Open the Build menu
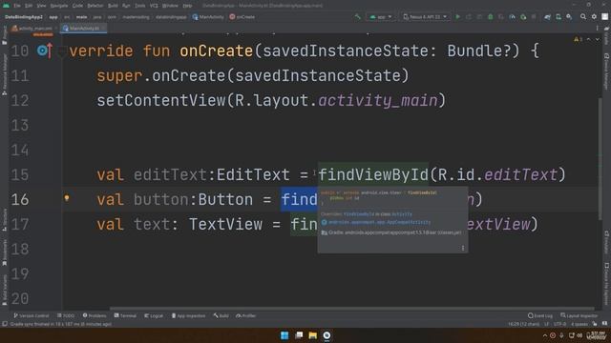This screenshot has height=343, width=611. 113,6
